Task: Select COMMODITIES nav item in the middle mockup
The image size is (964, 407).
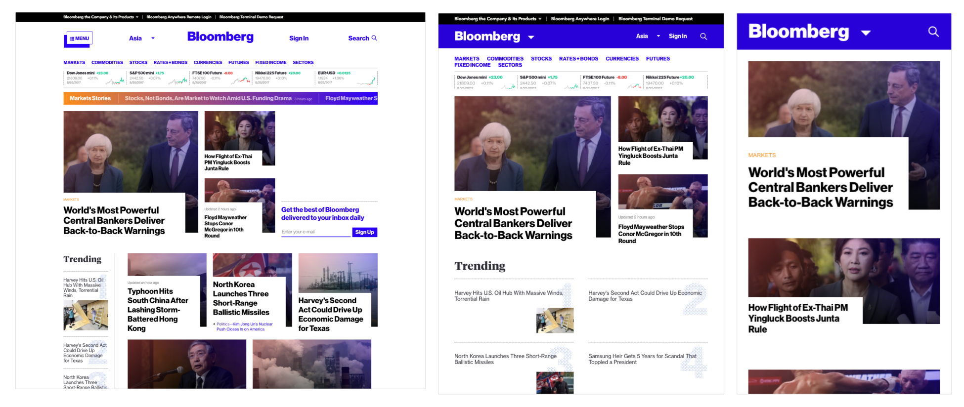Action: (505, 59)
